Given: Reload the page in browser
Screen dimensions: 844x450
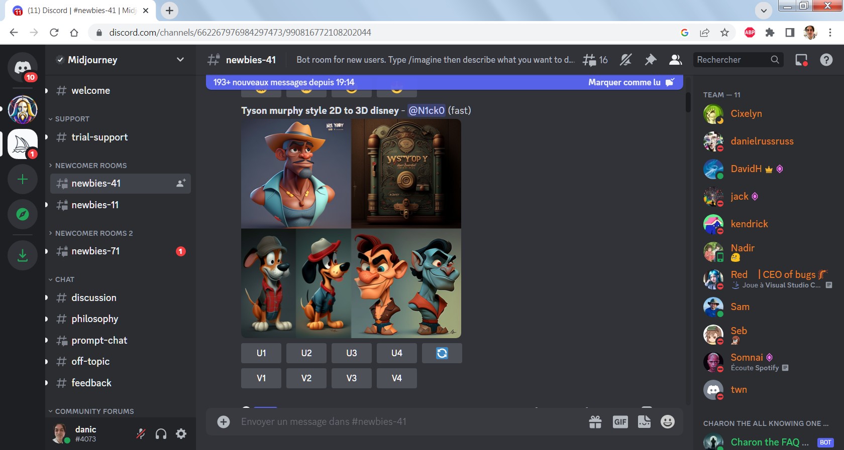Looking at the screenshot, I should [x=54, y=33].
